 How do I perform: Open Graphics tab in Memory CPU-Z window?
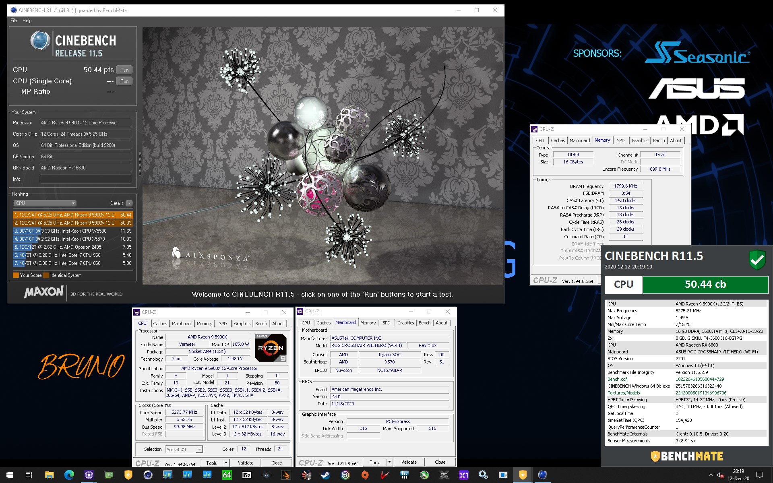(640, 140)
